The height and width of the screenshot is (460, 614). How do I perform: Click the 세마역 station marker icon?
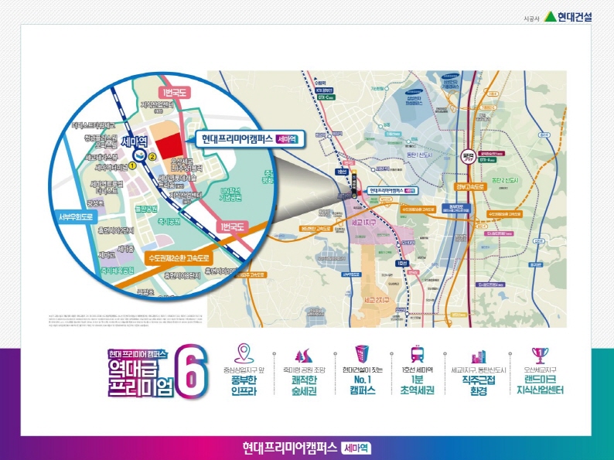(128, 154)
